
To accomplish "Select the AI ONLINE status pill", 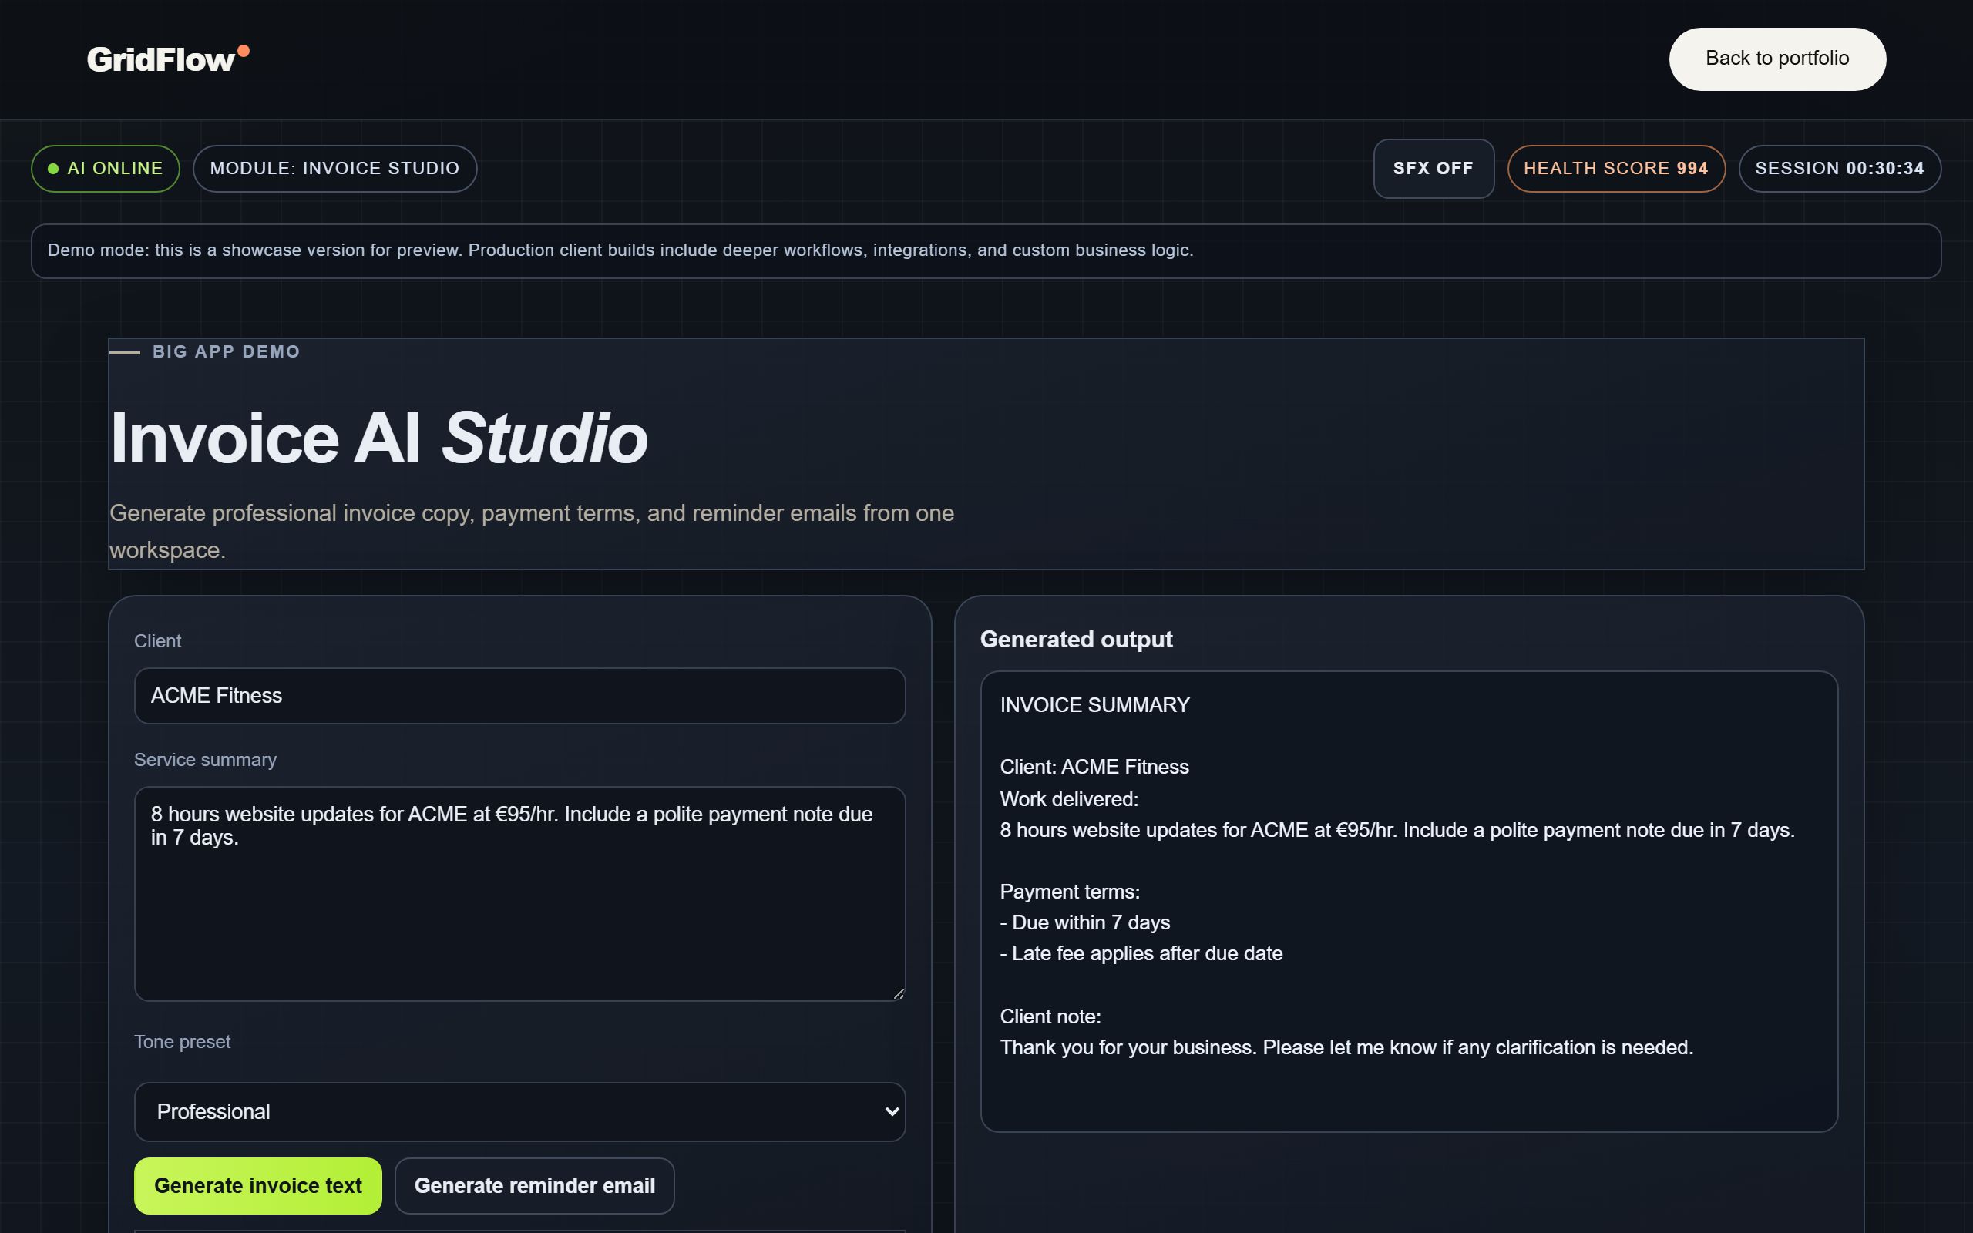I will [x=105, y=169].
